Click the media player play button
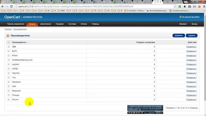Viewport: 206px width, 116px height. tap(129, 112)
